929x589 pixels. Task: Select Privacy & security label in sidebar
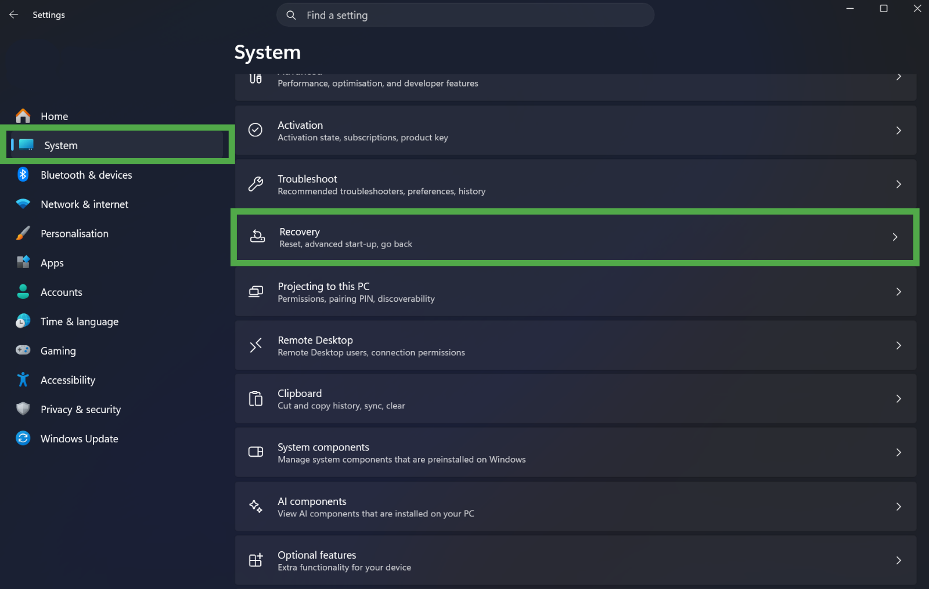81,409
